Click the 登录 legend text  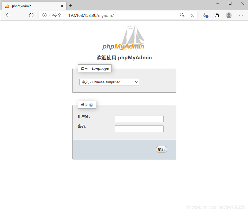pyautogui.click(x=84, y=105)
